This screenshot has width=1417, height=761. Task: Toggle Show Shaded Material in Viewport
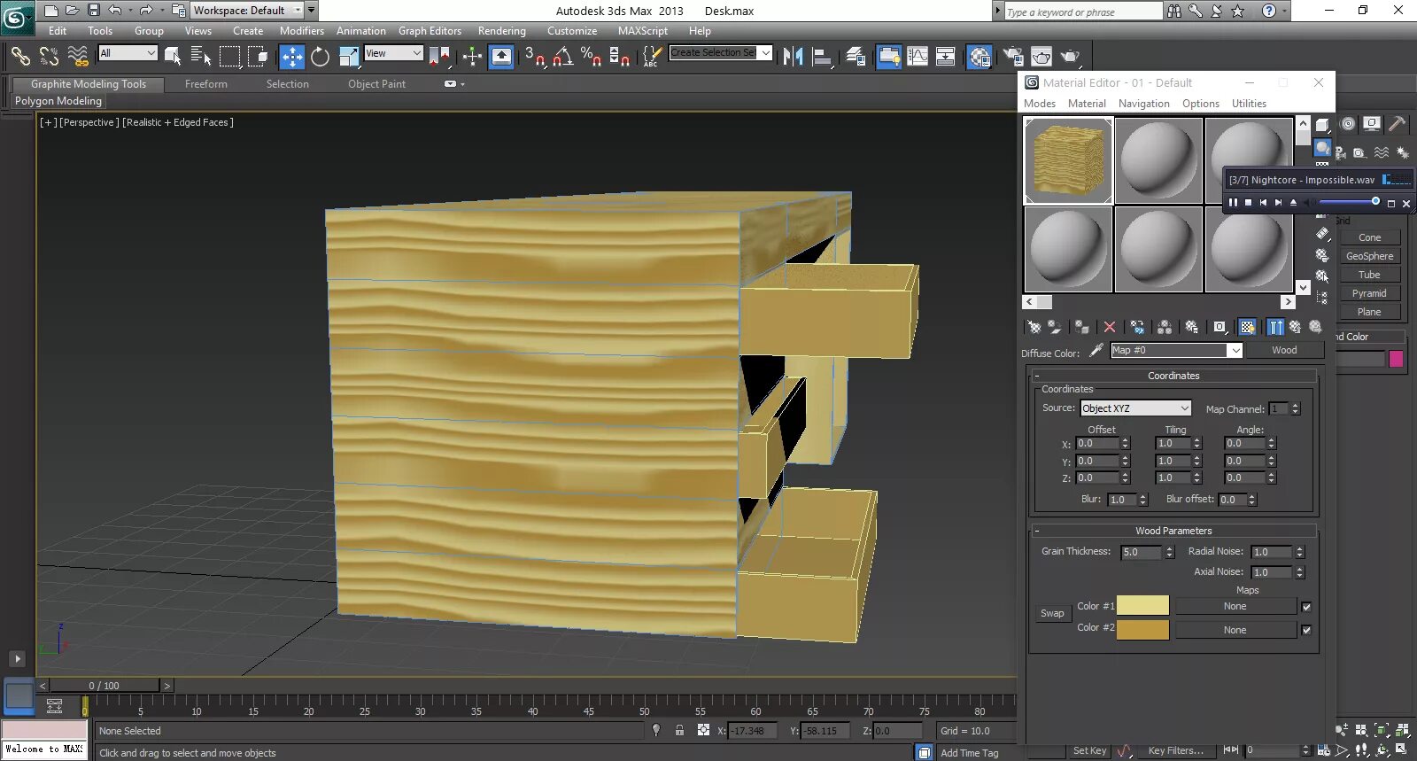(1247, 327)
